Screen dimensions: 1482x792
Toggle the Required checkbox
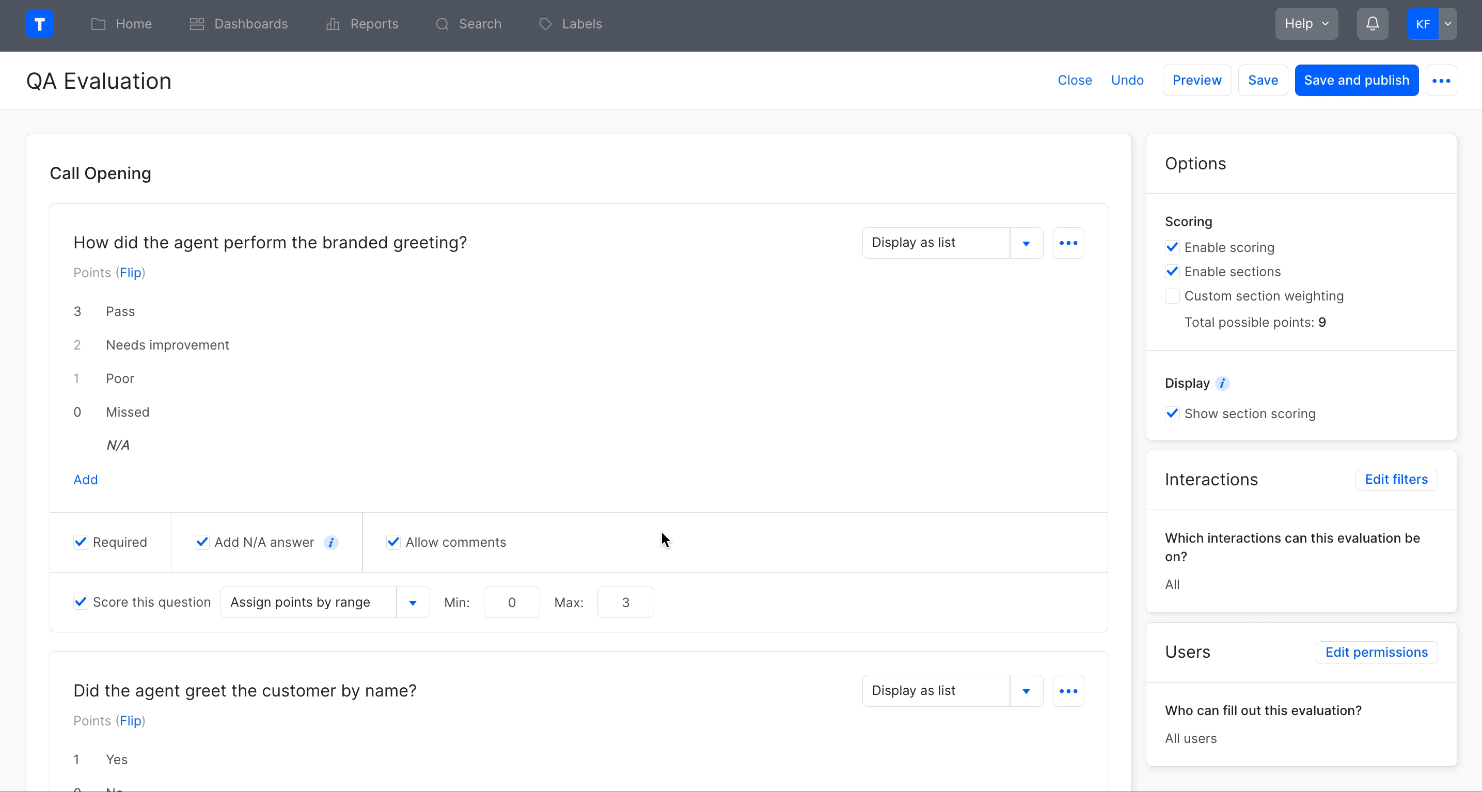click(x=81, y=542)
